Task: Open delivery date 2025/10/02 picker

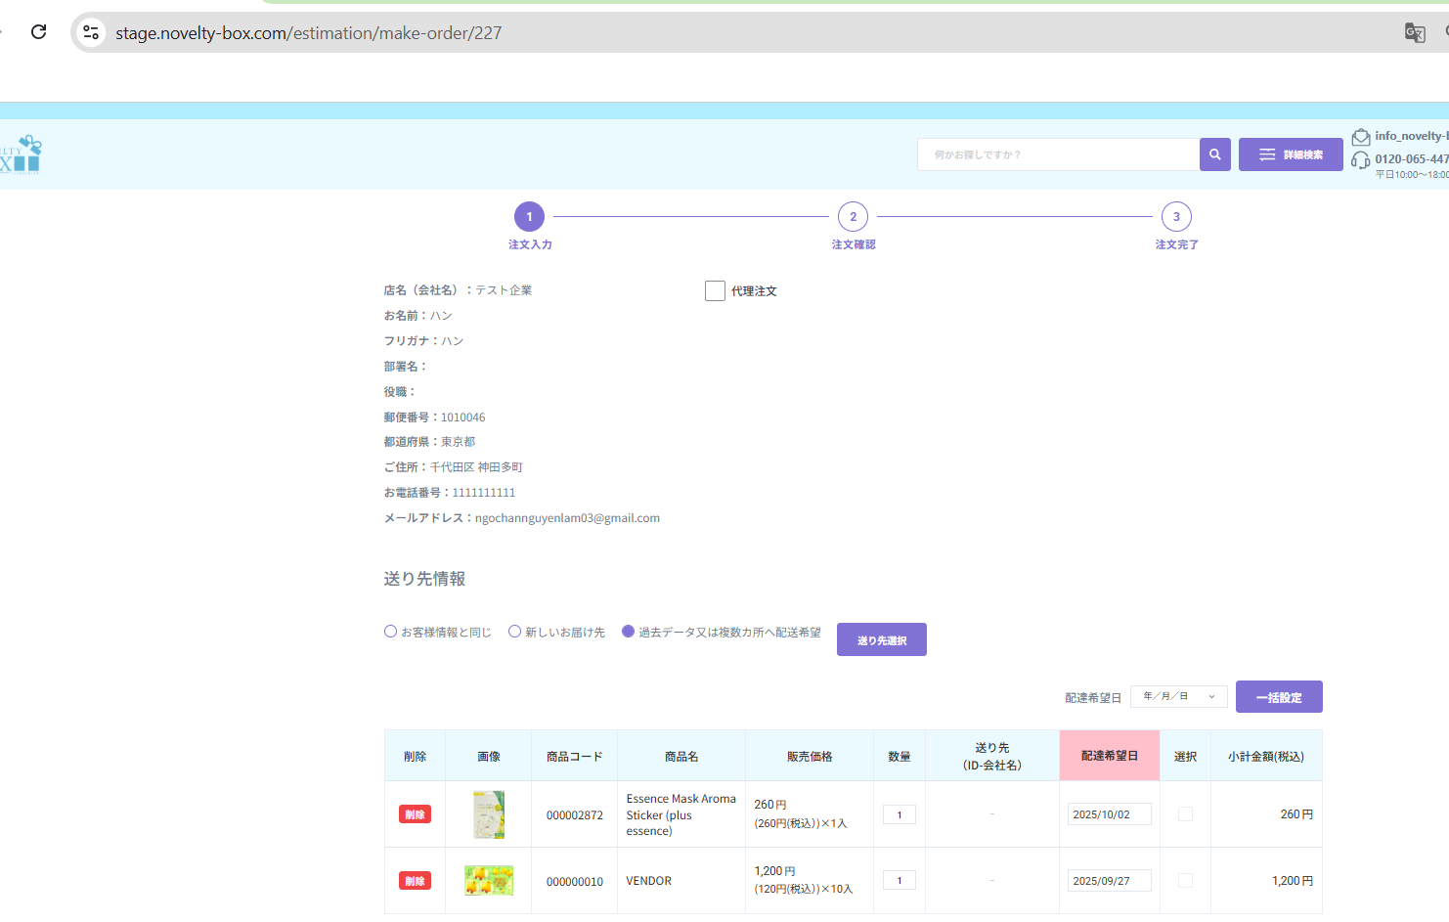Action: [x=1109, y=814]
